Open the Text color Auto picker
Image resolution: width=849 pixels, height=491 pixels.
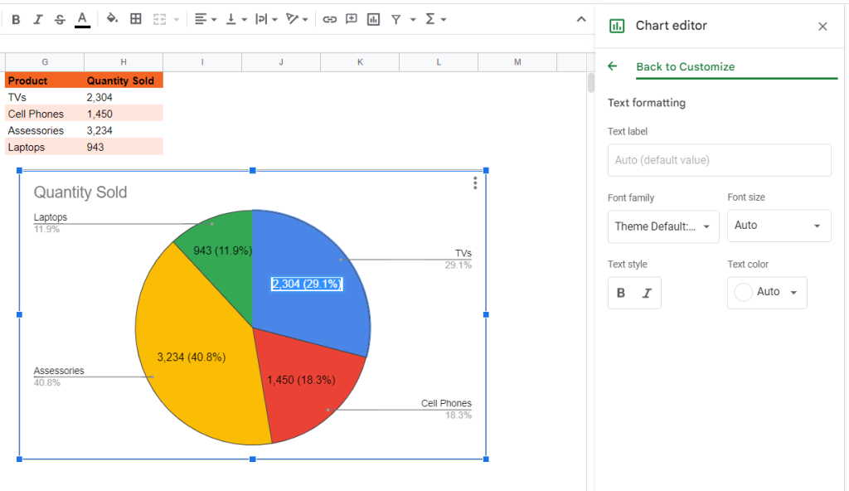click(x=767, y=293)
